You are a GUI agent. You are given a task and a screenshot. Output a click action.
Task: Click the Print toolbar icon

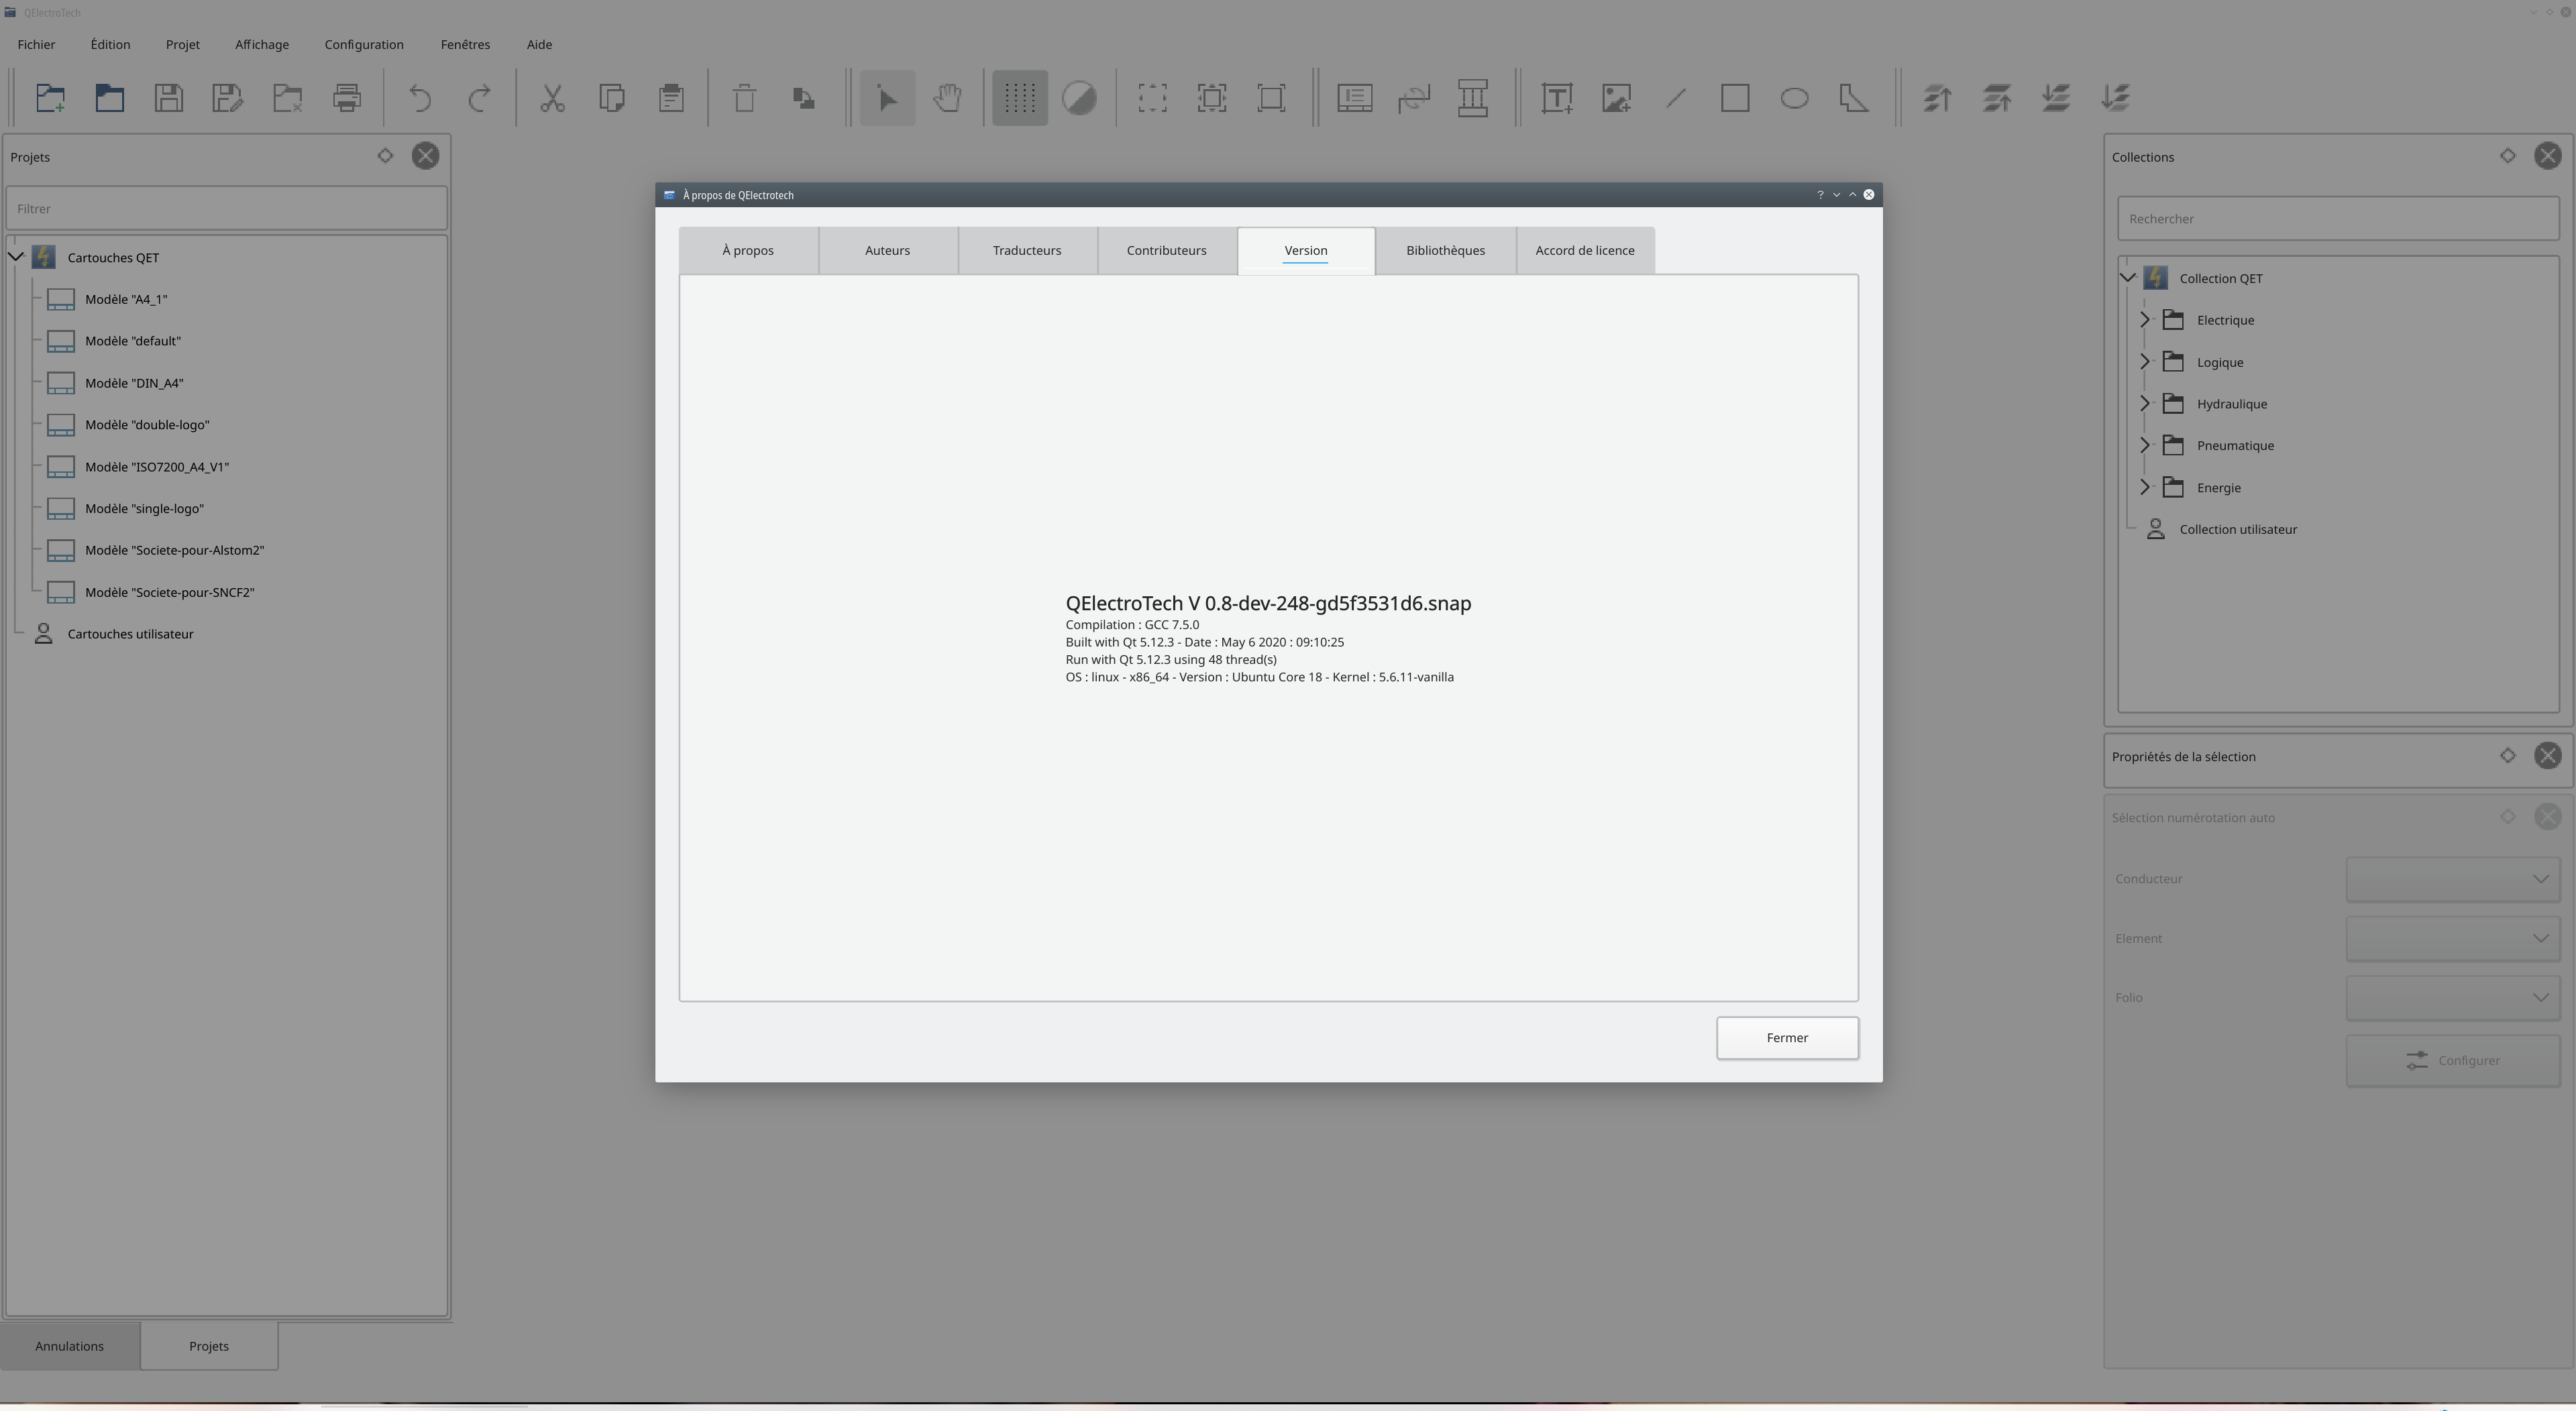tap(347, 98)
